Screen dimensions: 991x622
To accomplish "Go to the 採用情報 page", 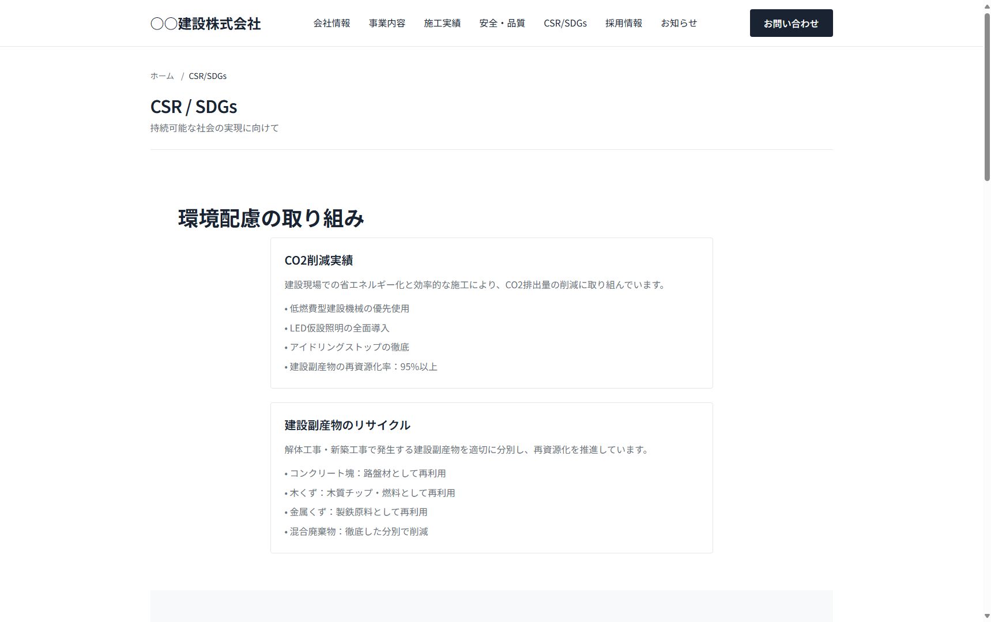I will [623, 24].
